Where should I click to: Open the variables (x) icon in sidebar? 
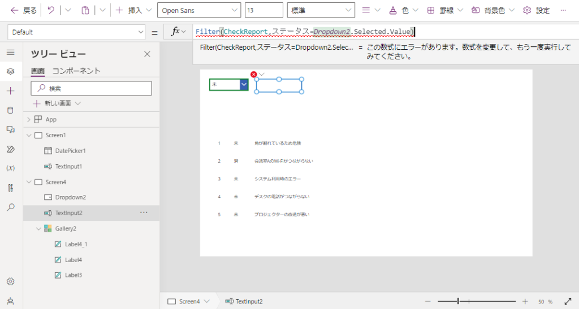tap(11, 168)
